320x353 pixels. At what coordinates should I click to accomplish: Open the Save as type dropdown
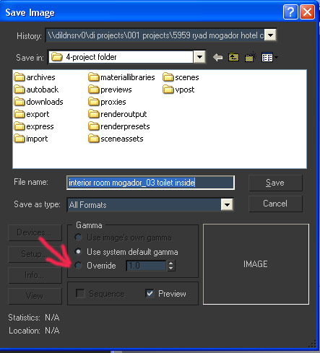click(227, 205)
